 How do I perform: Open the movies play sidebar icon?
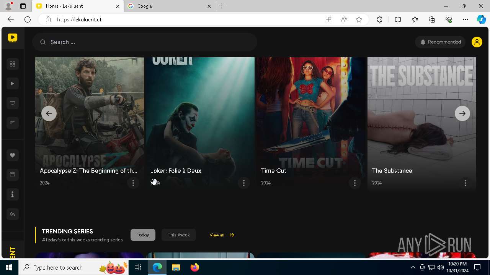pos(12,84)
